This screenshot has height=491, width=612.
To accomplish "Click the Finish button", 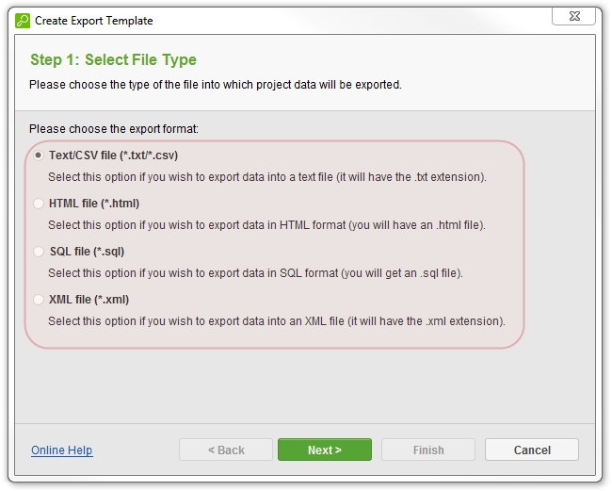I will (x=428, y=450).
